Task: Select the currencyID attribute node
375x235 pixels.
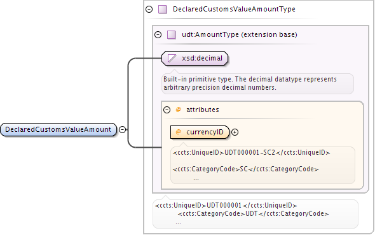Action: click(200, 132)
